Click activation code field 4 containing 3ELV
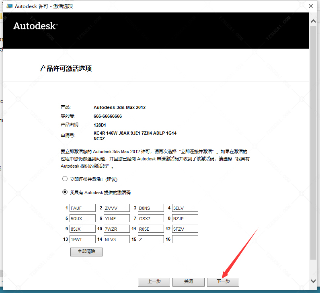Viewport: 320px width, 293px height. 185,208
